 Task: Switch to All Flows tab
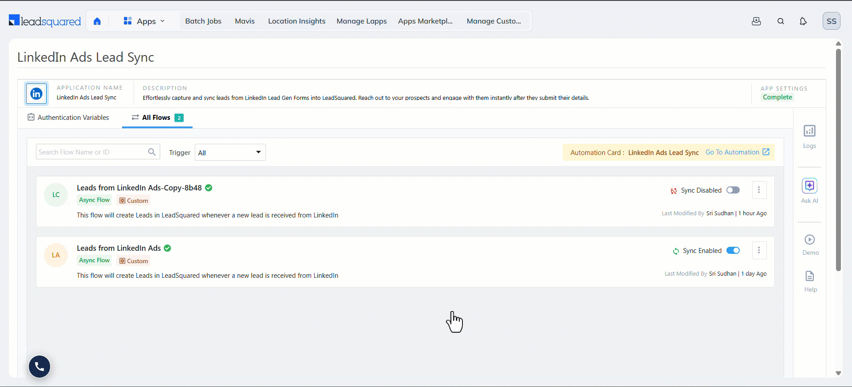[x=157, y=118]
